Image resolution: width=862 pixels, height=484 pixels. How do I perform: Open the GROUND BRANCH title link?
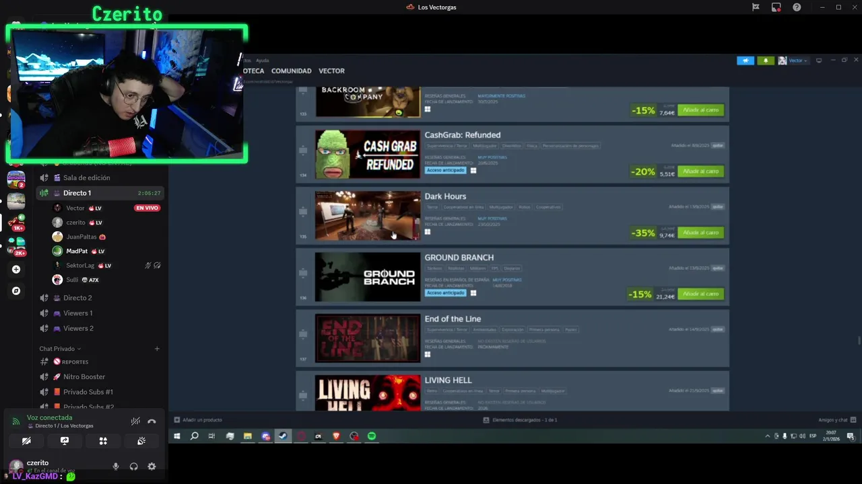coord(459,257)
